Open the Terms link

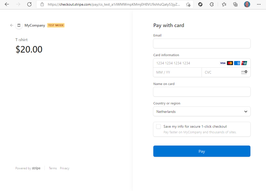pyautogui.click(x=53, y=168)
